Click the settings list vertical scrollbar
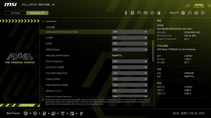211x118 pixels. (x=153, y=51)
